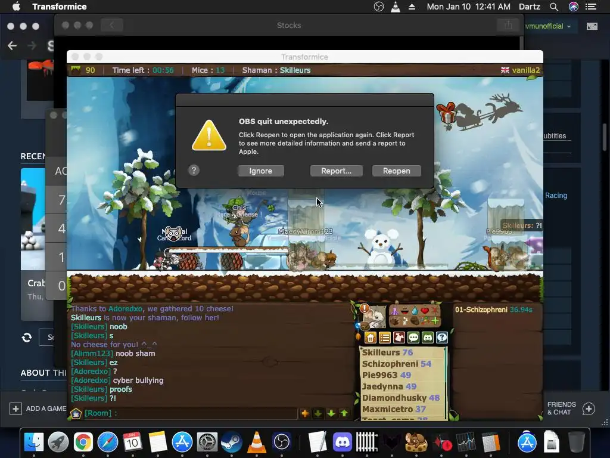Click the [Room] chat input field
The height and width of the screenshot is (458, 610).
tap(190, 413)
